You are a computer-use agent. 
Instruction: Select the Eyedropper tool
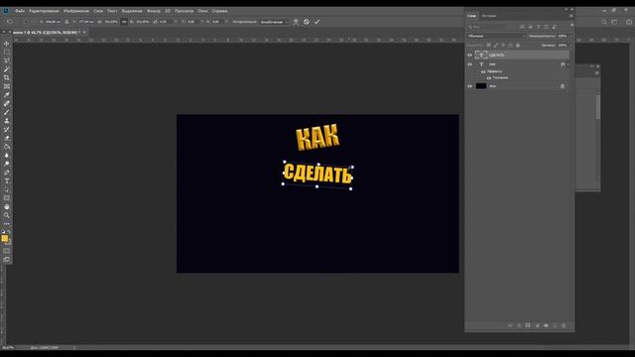(x=7, y=95)
